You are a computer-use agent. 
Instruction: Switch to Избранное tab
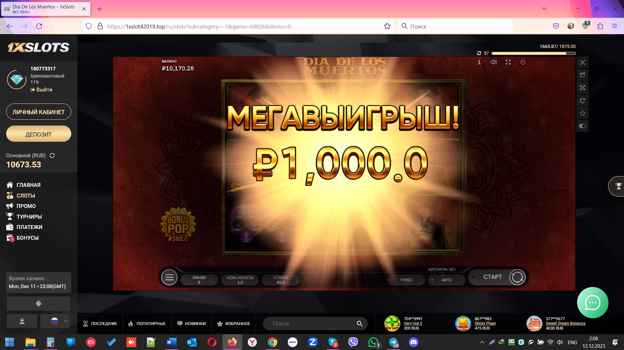pyautogui.click(x=233, y=324)
